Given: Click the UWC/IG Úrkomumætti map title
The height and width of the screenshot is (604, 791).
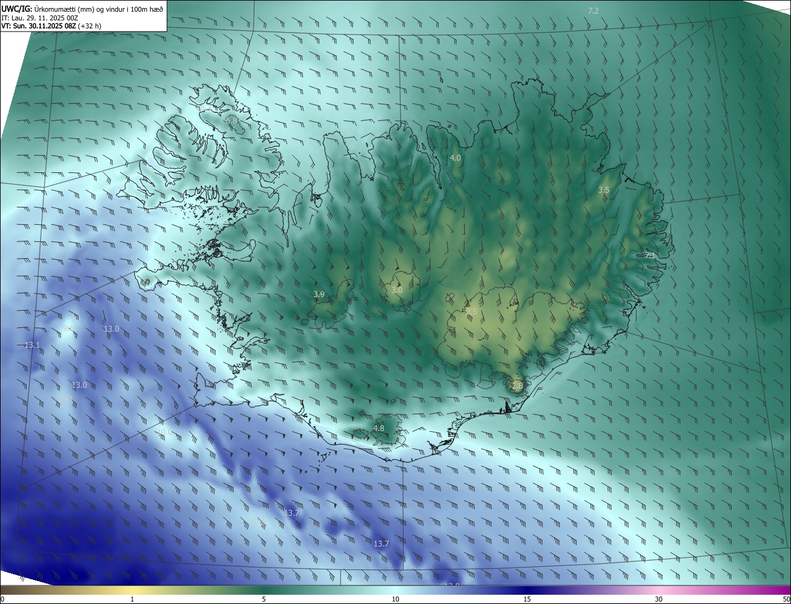Looking at the screenshot, I should click(x=83, y=8).
